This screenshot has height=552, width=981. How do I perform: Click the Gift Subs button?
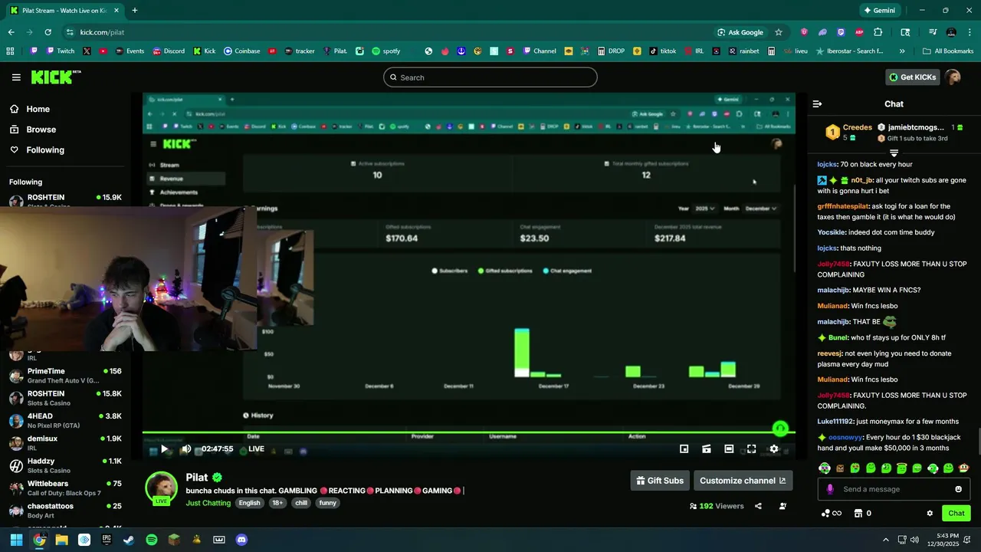point(660,481)
